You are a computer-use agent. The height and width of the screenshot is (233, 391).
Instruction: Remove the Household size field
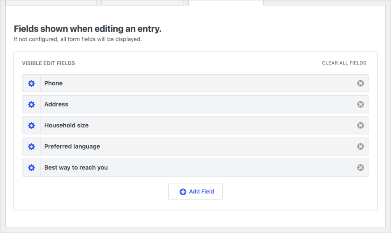click(x=360, y=125)
